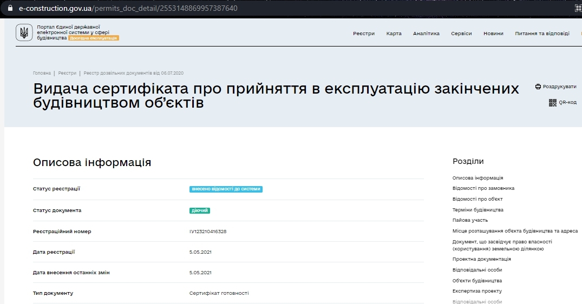
Task: Go to Головна breadcrumb
Action: pyautogui.click(x=42, y=73)
